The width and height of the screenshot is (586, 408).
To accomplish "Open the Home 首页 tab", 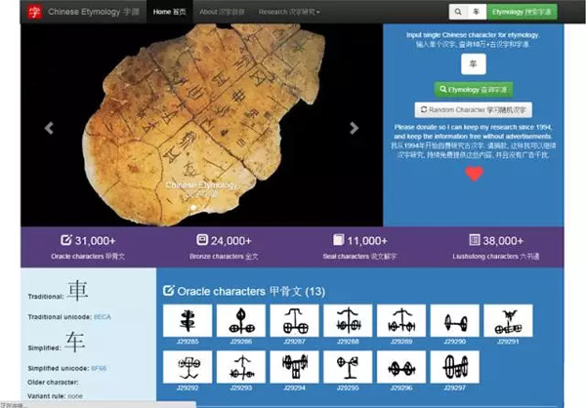I will point(170,12).
